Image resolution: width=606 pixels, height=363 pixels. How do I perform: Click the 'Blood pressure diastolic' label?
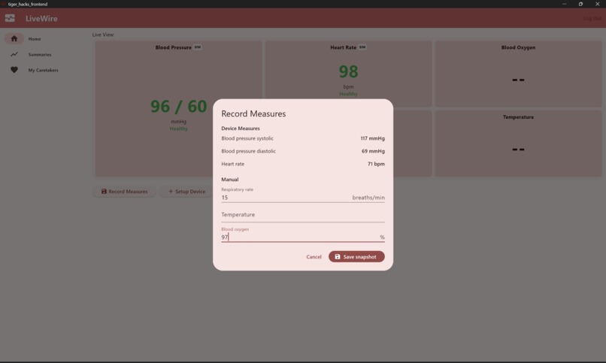coord(249,151)
